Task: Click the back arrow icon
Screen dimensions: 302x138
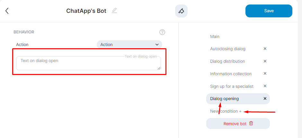Action: (7, 11)
